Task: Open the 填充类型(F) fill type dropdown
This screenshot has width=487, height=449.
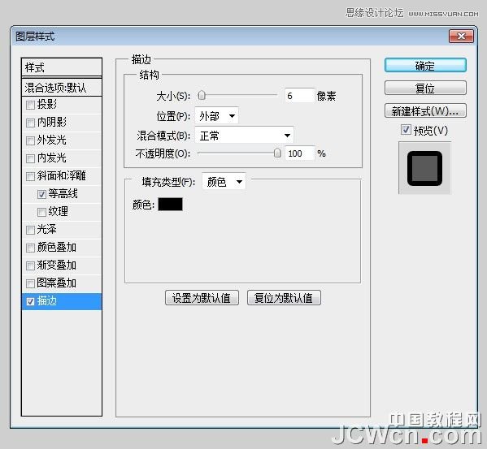Action: click(224, 181)
